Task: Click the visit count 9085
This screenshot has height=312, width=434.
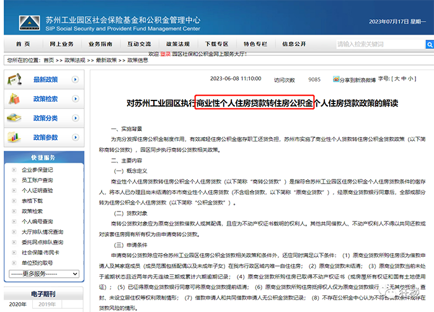Action: [314, 80]
